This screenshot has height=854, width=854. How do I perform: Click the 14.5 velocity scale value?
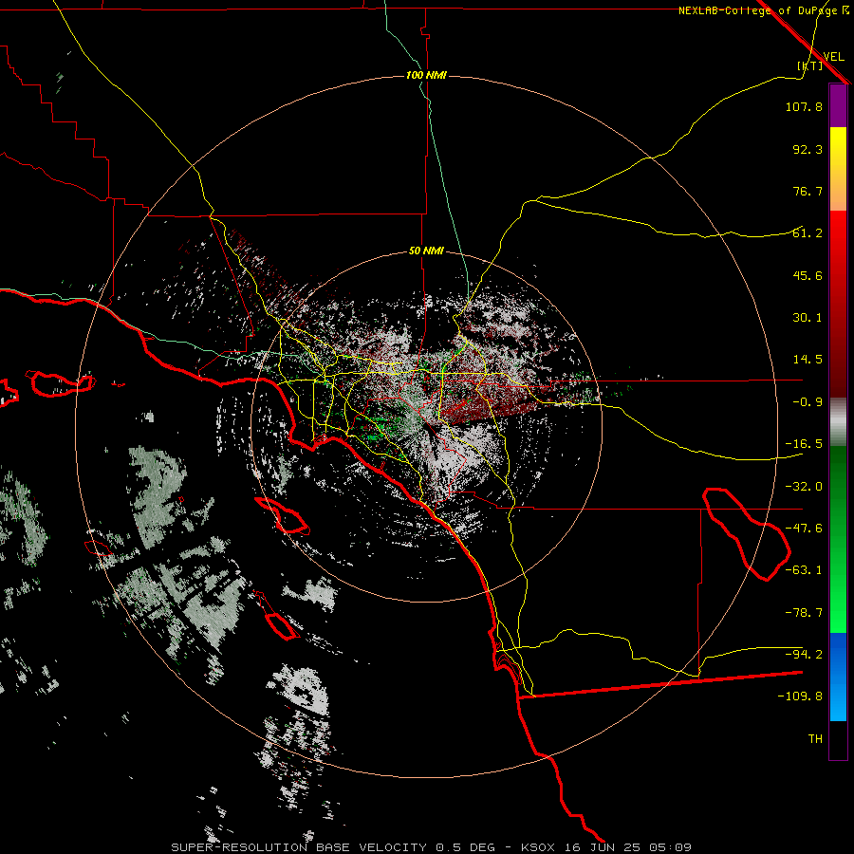808,360
